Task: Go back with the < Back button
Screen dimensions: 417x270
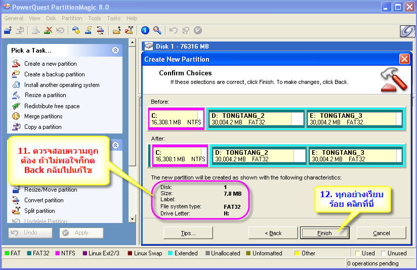Action: click(273, 233)
